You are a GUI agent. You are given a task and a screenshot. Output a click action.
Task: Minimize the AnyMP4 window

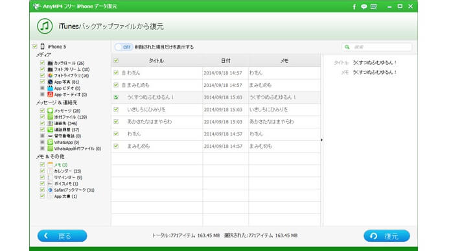pyautogui.click(x=389, y=6)
